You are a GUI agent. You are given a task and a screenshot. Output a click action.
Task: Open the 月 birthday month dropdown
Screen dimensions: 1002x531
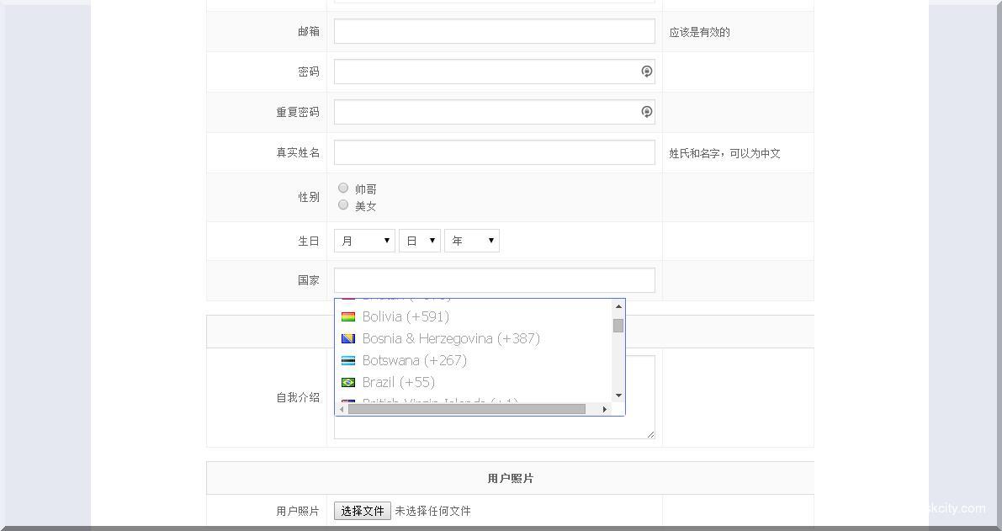click(364, 241)
